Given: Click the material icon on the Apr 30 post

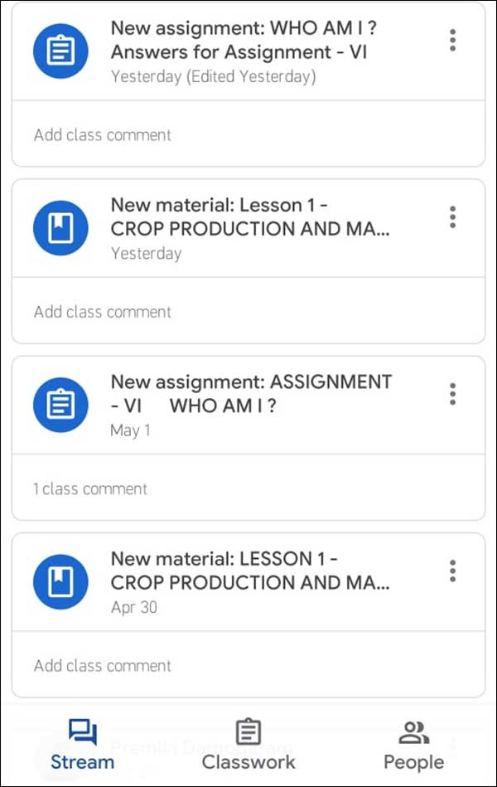Looking at the screenshot, I should 60,582.
